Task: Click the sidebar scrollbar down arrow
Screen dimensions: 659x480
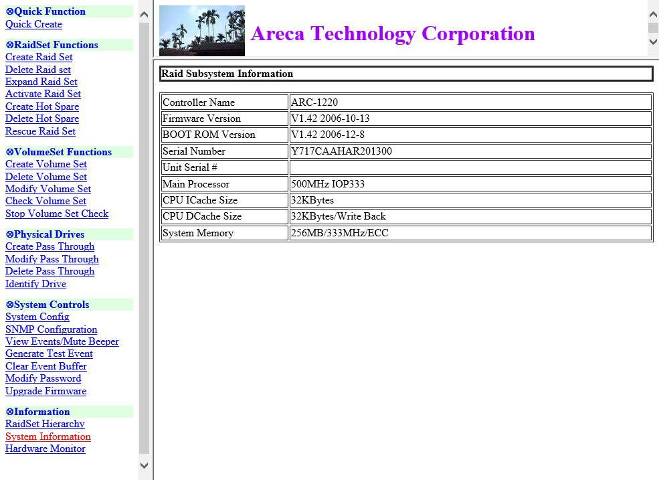Action: [x=144, y=465]
